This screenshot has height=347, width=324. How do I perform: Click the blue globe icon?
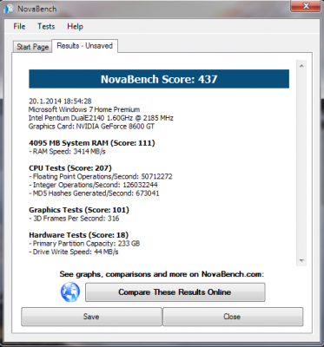click(70, 292)
